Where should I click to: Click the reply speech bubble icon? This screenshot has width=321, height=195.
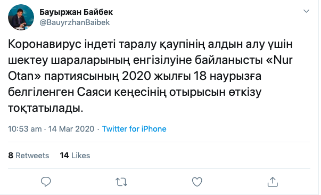(x=46, y=182)
